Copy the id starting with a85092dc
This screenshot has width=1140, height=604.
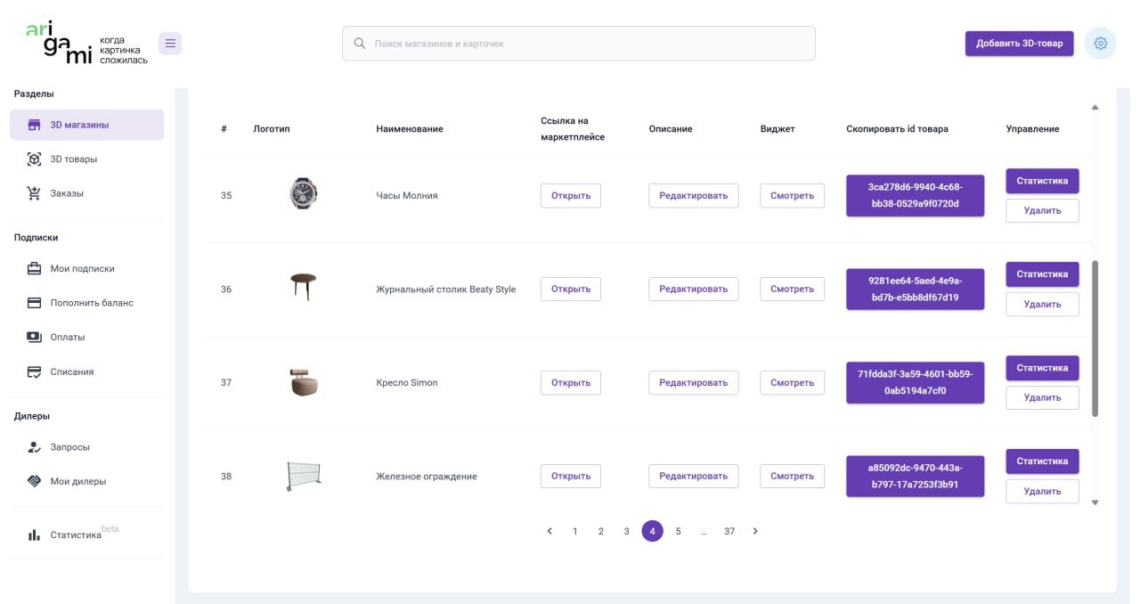coord(915,476)
